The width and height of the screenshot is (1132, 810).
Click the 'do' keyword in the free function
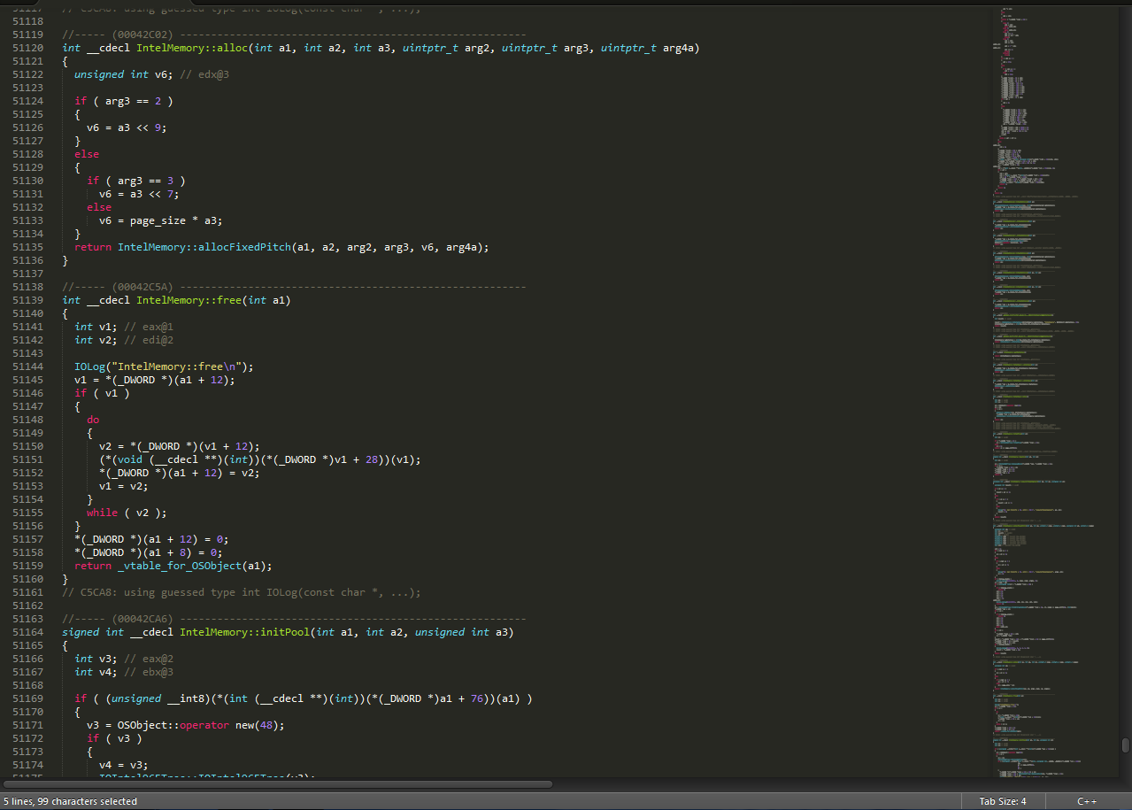pyautogui.click(x=93, y=420)
